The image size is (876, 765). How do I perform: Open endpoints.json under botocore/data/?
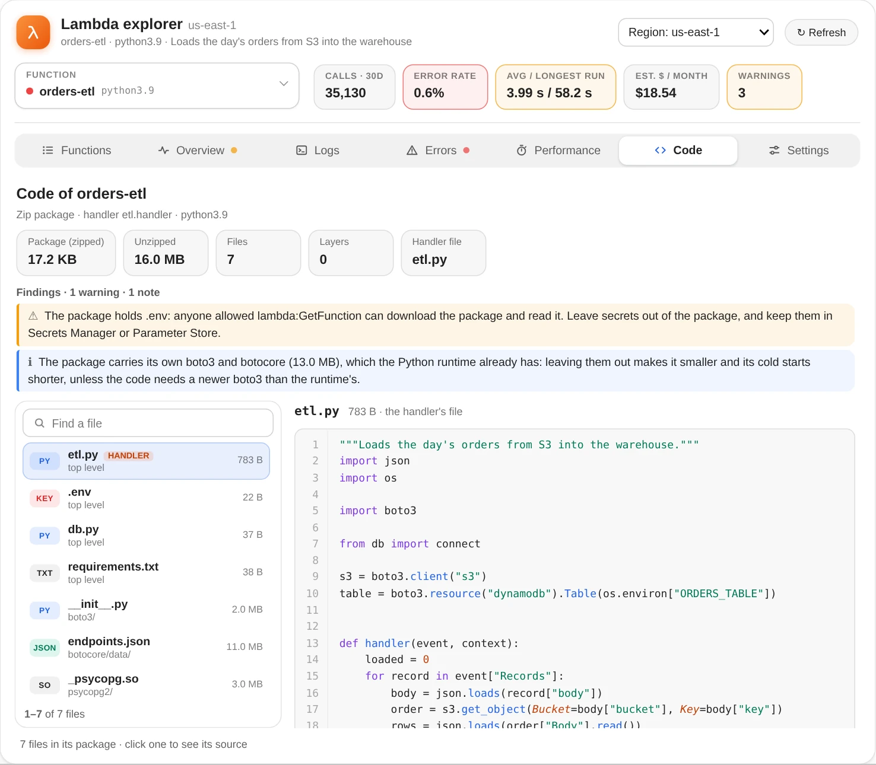(x=146, y=648)
